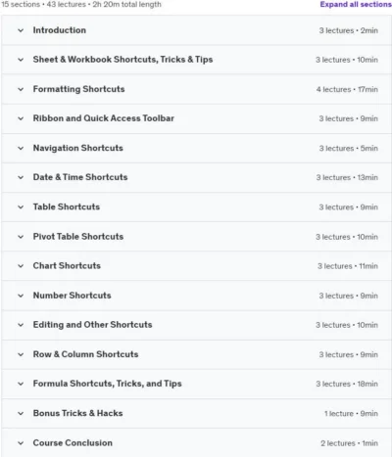The height and width of the screenshot is (457, 392).
Task: Select Editing and Other Shortcuts heading
Action: (x=92, y=325)
